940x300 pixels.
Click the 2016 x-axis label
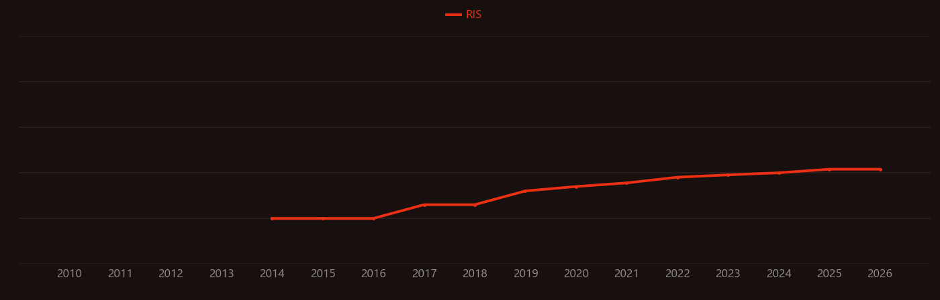coord(373,274)
